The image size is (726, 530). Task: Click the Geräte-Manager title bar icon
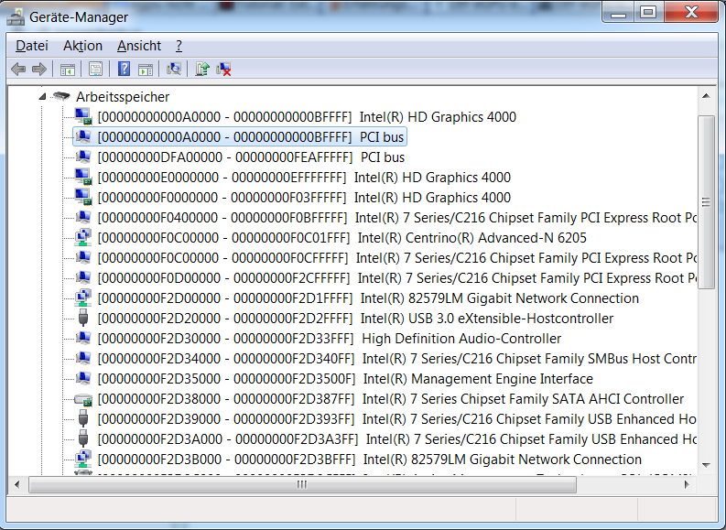(16, 17)
